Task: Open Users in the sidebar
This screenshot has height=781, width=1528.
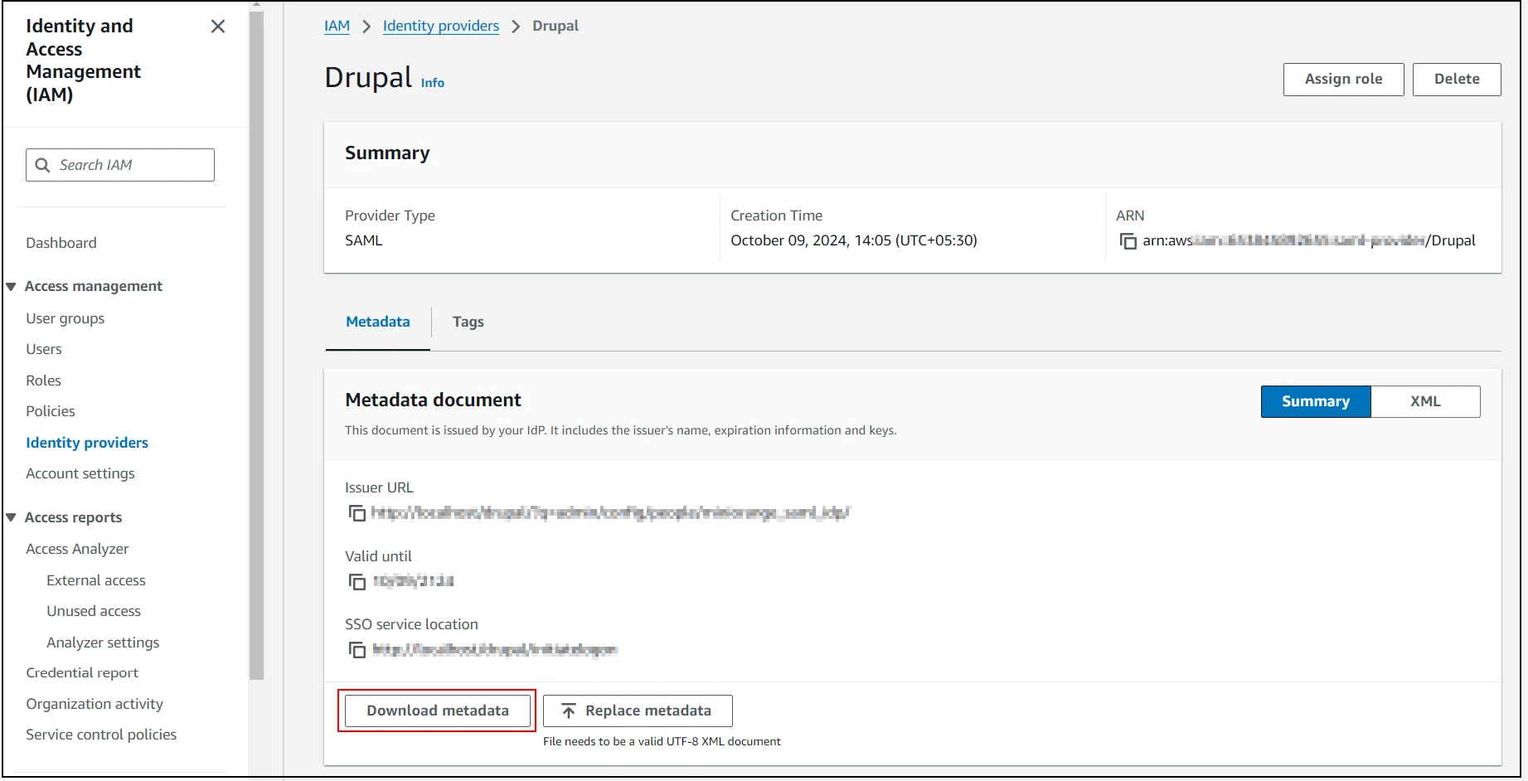Action: pyautogui.click(x=44, y=349)
